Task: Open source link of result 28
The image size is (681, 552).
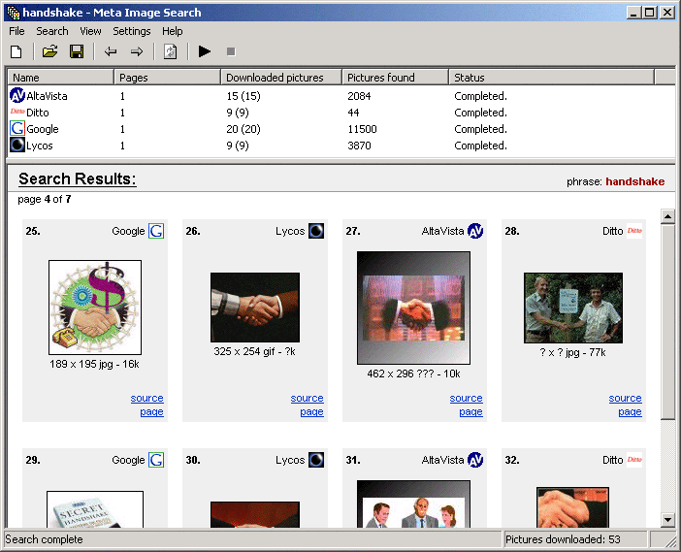Action: [x=625, y=398]
